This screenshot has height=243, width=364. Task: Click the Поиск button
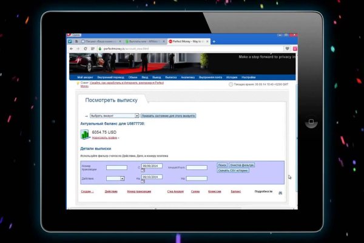click(x=222, y=165)
